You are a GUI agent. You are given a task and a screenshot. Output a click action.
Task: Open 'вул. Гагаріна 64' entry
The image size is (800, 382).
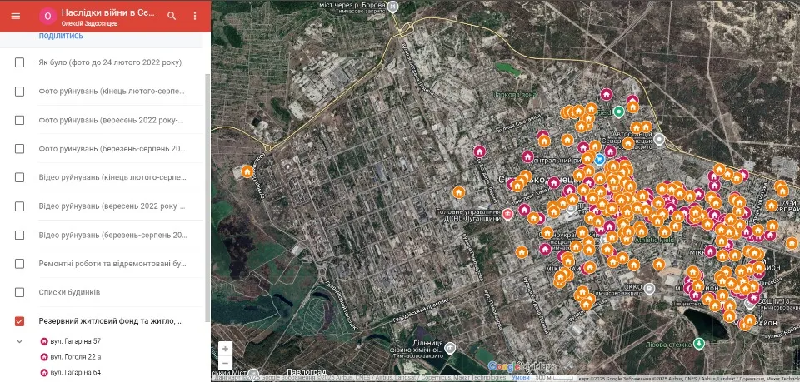coord(70,373)
